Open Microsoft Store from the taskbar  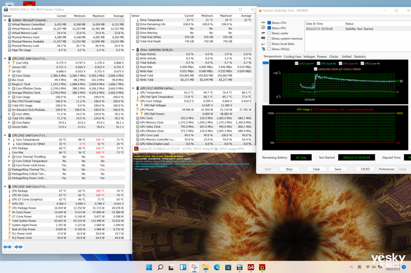(x=228, y=267)
